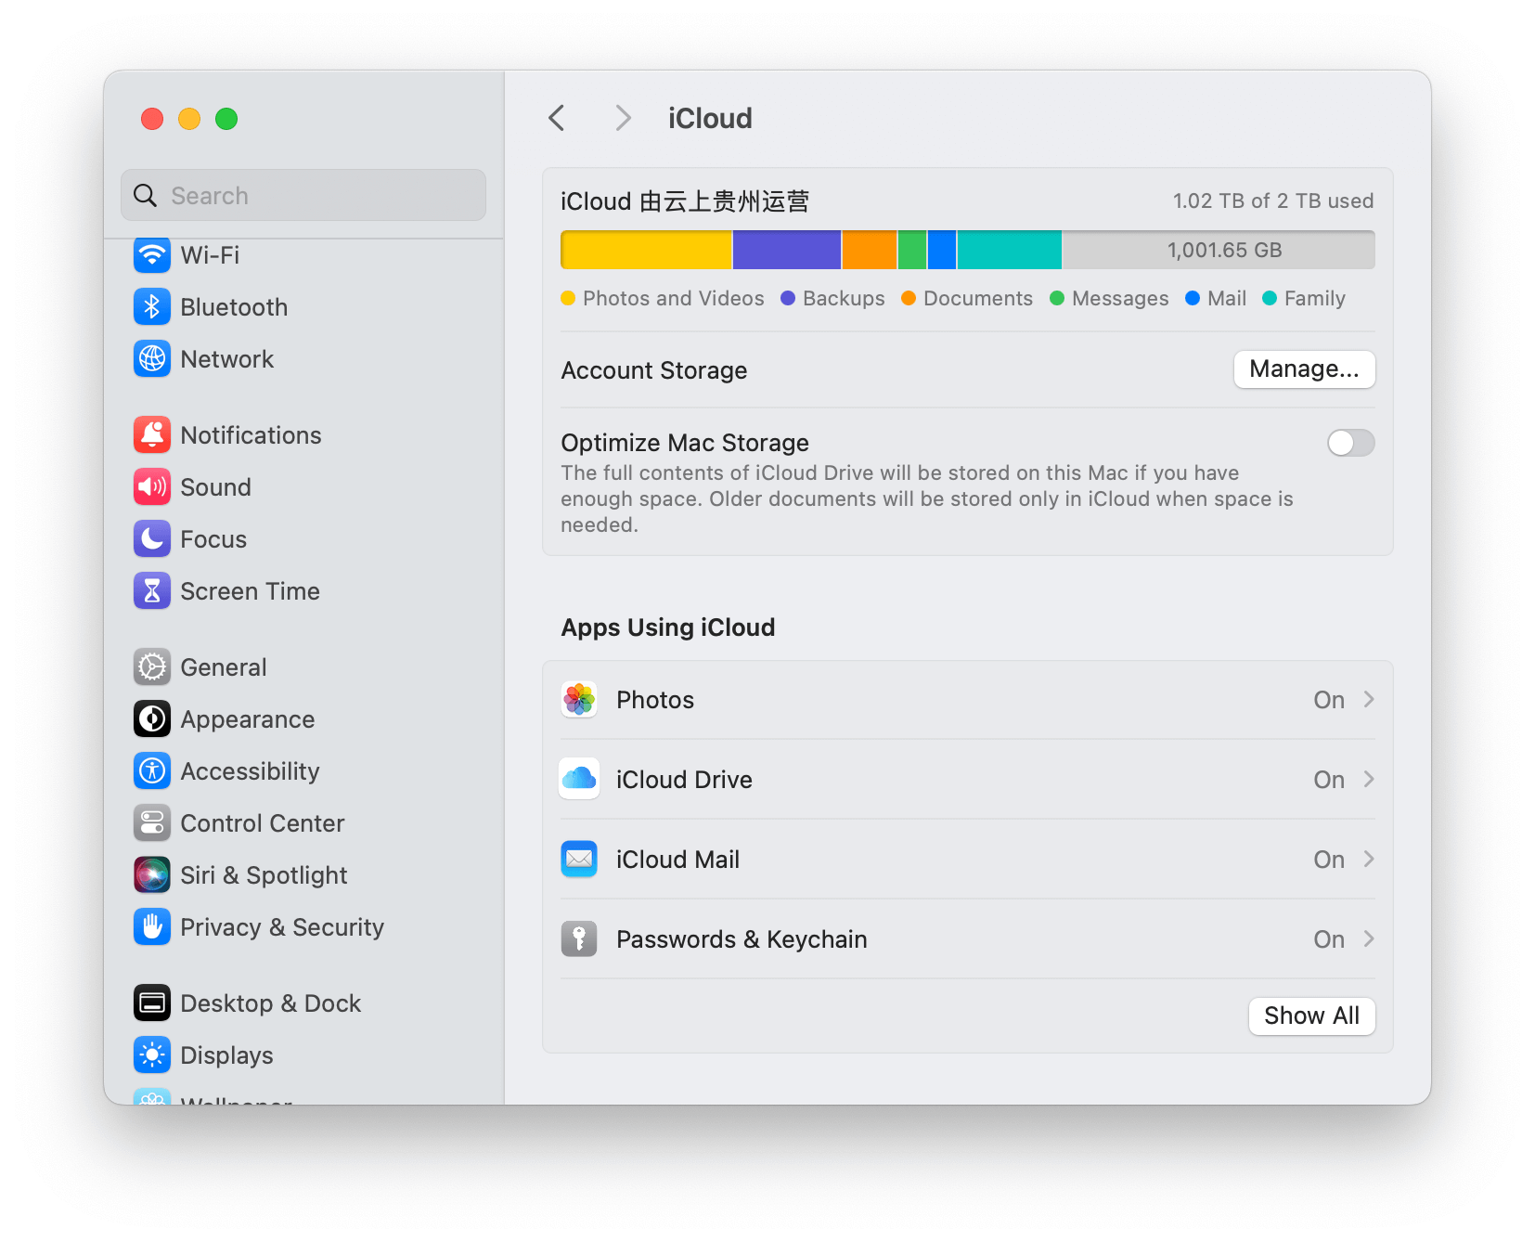Screen dimensions: 1535x1242
Task: Click the General gear icon
Action: pos(152,667)
